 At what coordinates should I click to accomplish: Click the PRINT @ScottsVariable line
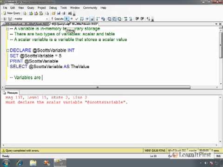click(34, 61)
